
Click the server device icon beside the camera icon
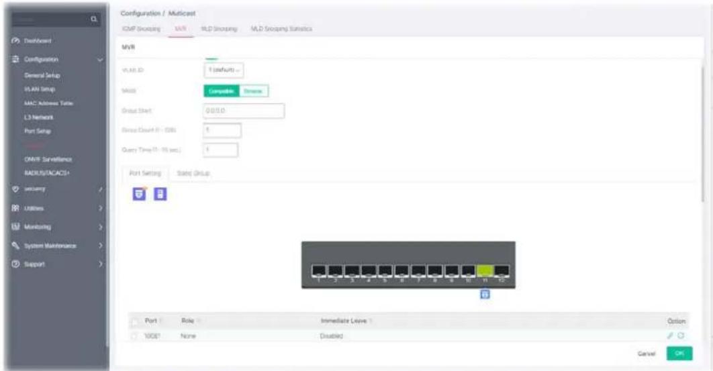160,194
